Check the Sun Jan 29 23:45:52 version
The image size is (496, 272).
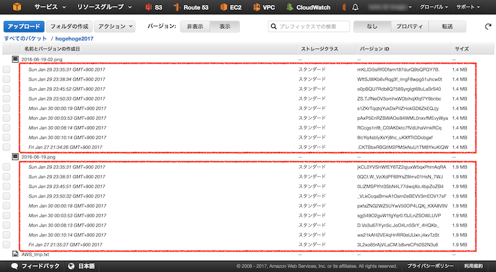6,89
